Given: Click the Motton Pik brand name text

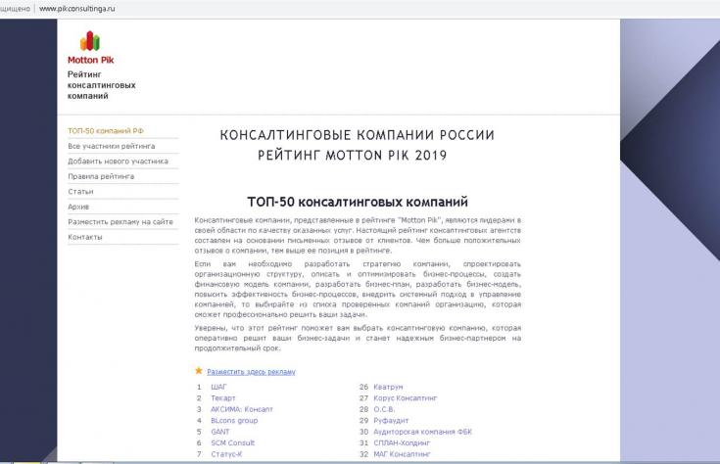Looking at the screenshot, I should pos(90,60).
